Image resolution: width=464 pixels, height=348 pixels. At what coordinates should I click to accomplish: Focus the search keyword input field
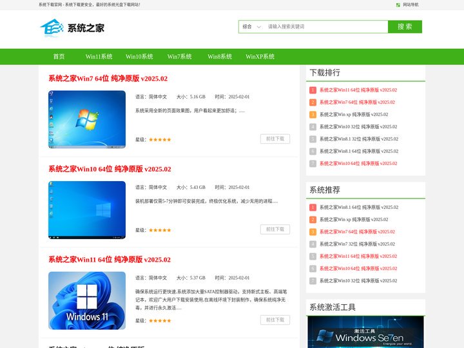coord(327,26)
